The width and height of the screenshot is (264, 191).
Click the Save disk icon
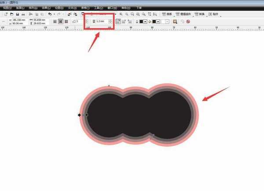click(x=17, y=14)
